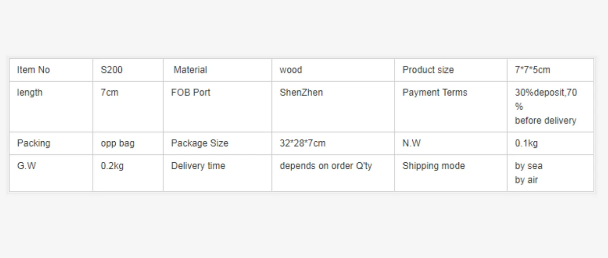
Task: Select the S200 item number value
Action: coord(112,70)
